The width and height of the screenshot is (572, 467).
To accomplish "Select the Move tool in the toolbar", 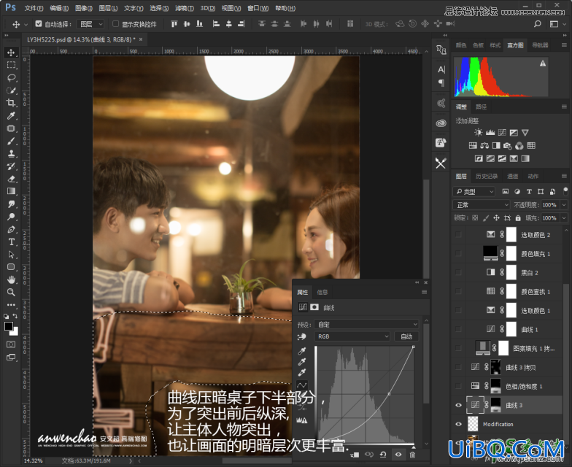I will [x=11, y=53].
